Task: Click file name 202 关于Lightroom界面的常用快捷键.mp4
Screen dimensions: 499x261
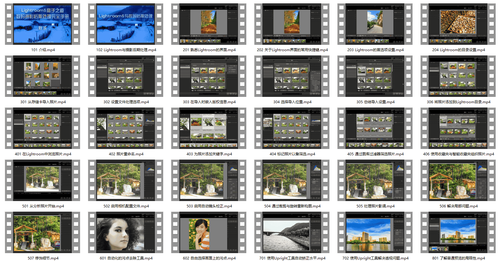Action: 292,50
